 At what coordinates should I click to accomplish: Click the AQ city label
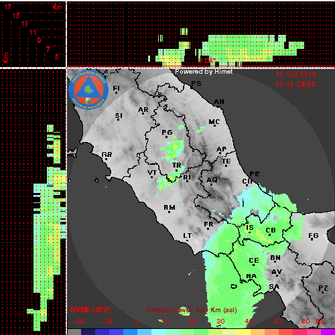coord(212,180)
